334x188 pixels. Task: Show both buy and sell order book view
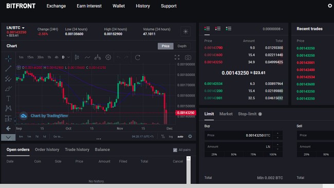pyautogui.click(x=207, y=29)
